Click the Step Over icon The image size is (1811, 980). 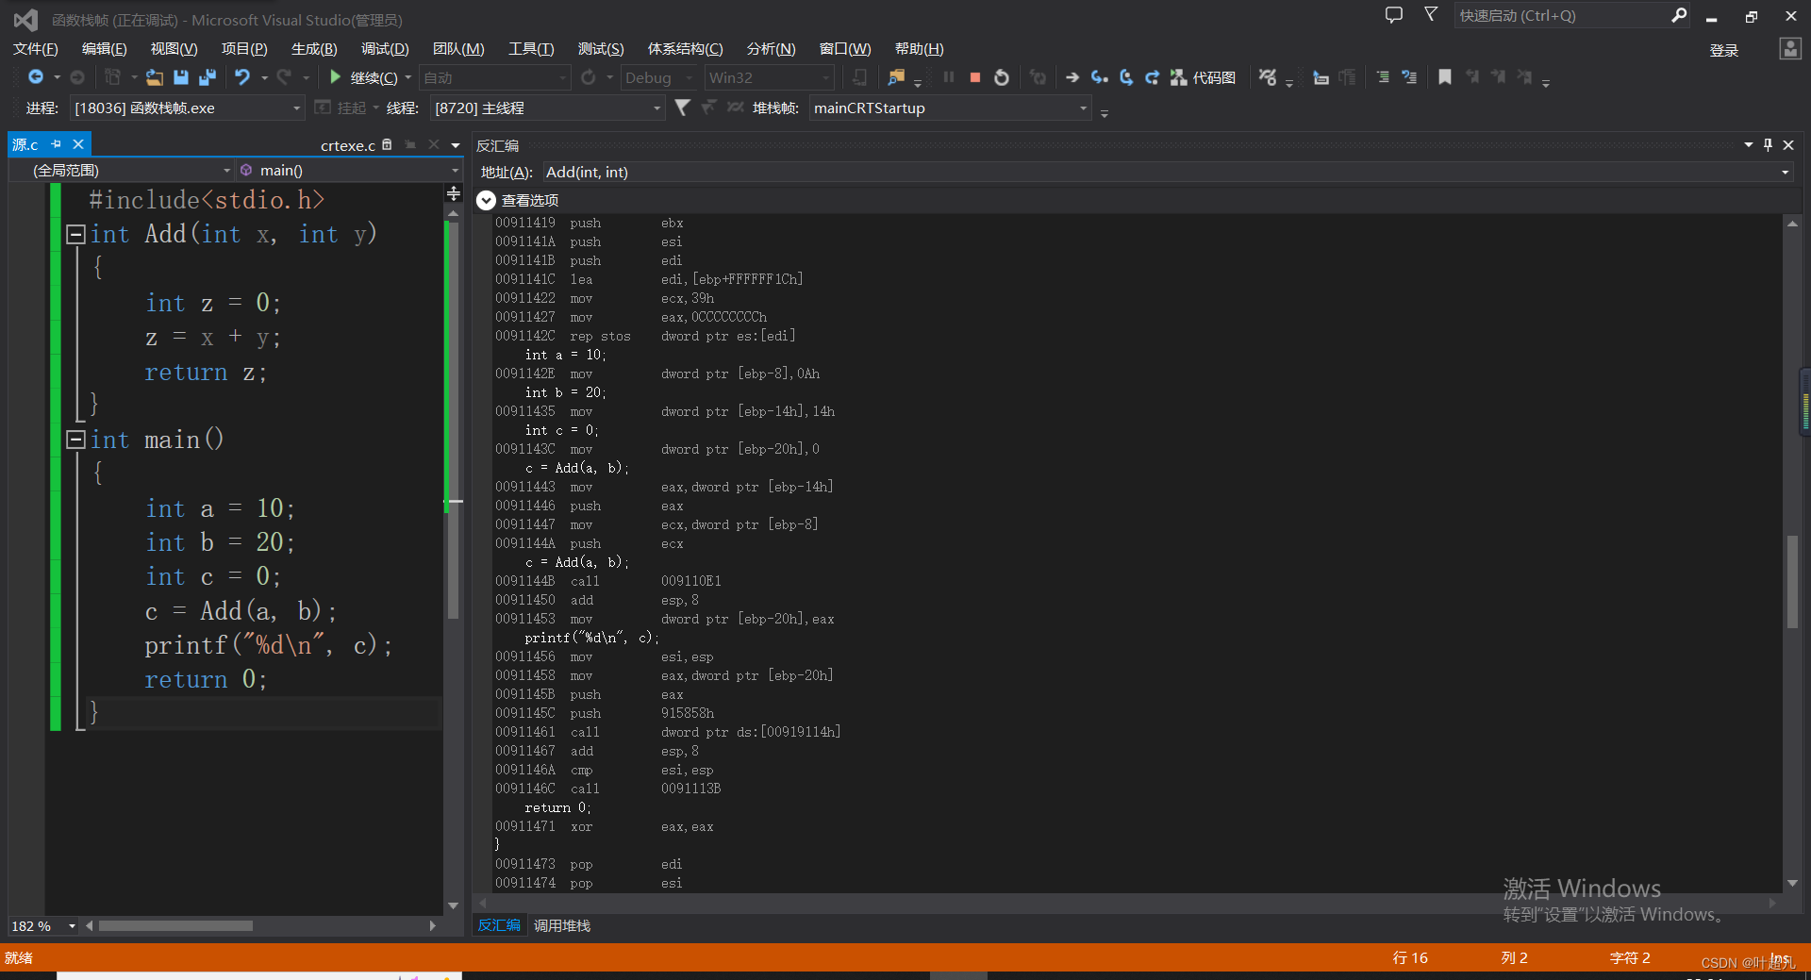(x=1125, y=77)
